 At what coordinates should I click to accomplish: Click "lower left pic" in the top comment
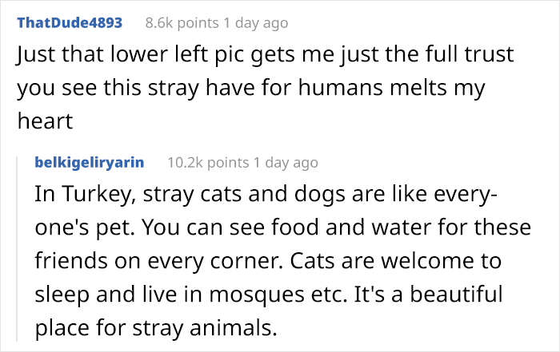coord(175,57)
